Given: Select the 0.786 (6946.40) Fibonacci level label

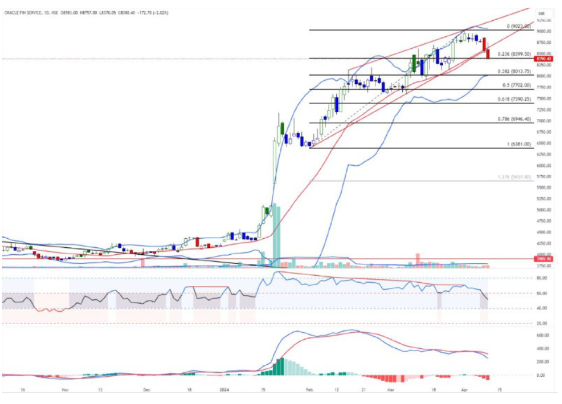Looking at the screenshot, I should pyautogui.click(x=513, y=119).
